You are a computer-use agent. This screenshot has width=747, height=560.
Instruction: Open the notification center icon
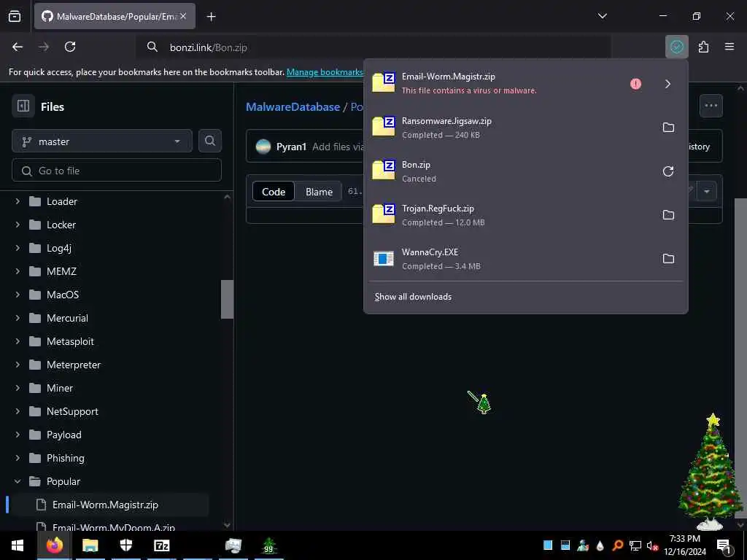(724, 545)
